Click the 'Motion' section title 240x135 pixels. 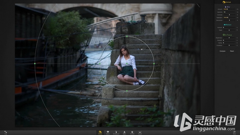point(229,25)
